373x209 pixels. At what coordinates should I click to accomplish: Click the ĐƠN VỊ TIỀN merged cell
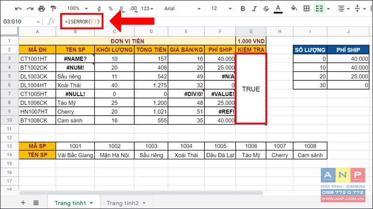tap(127, 41)
